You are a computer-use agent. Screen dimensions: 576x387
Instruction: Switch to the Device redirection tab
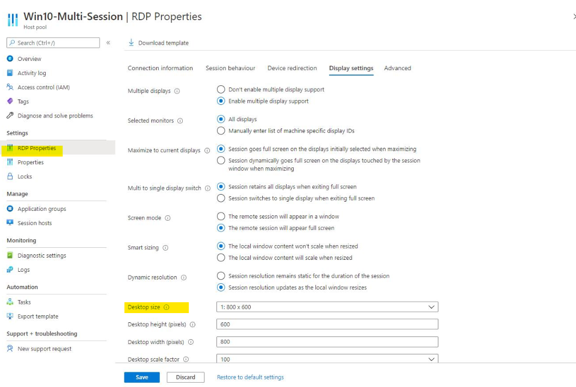click(x=292, y=68)
